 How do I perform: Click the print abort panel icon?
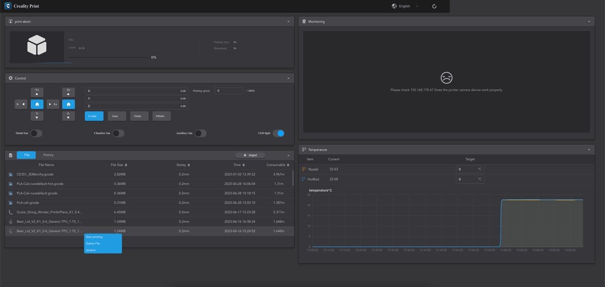(x=11, y=22)
